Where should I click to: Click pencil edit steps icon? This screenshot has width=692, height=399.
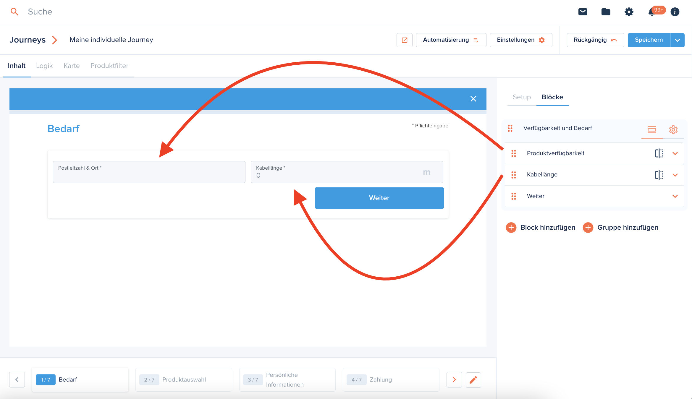click(x=473, y=380)
